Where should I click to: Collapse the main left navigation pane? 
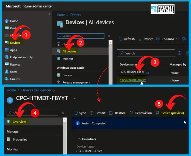click(x=49, y=14)
